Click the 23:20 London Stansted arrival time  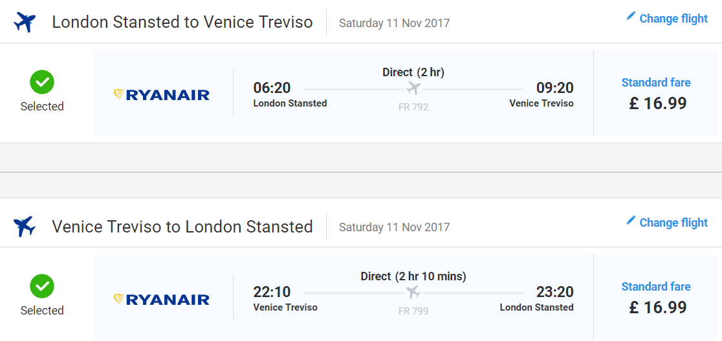click(555, 291)
